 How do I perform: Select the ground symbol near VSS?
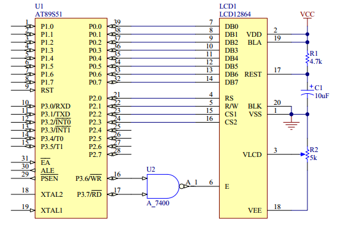(x=291, y=126)
